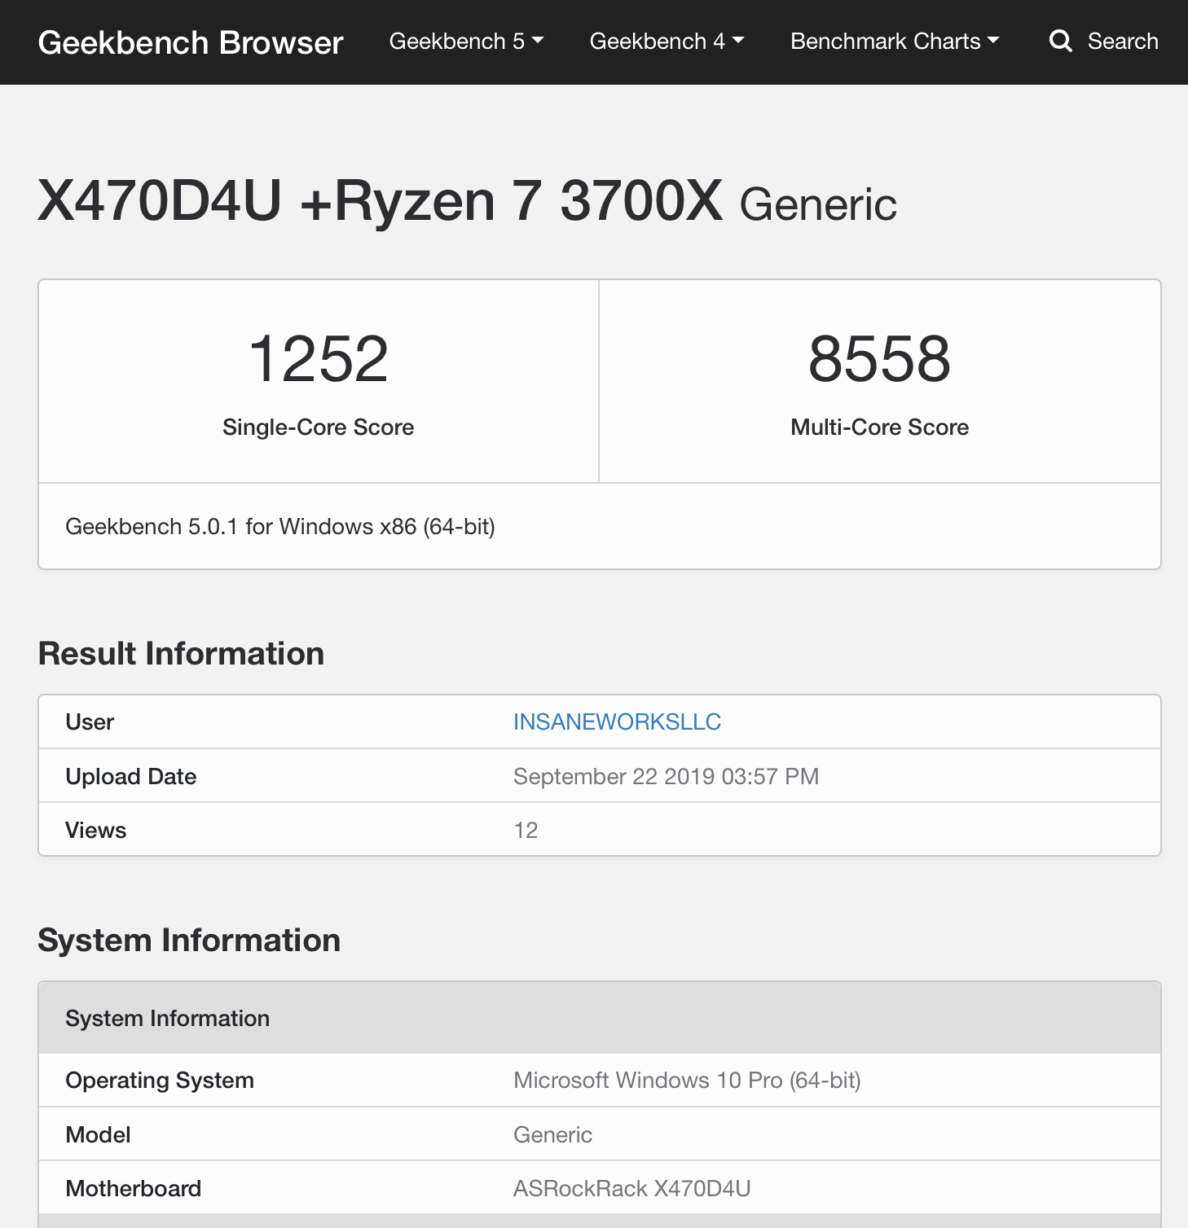Click Geekbench 5.0.1 for Windows x86 text
Image resolution: width=1188 pixels, height=1228 pixels.
click(280, 526)
